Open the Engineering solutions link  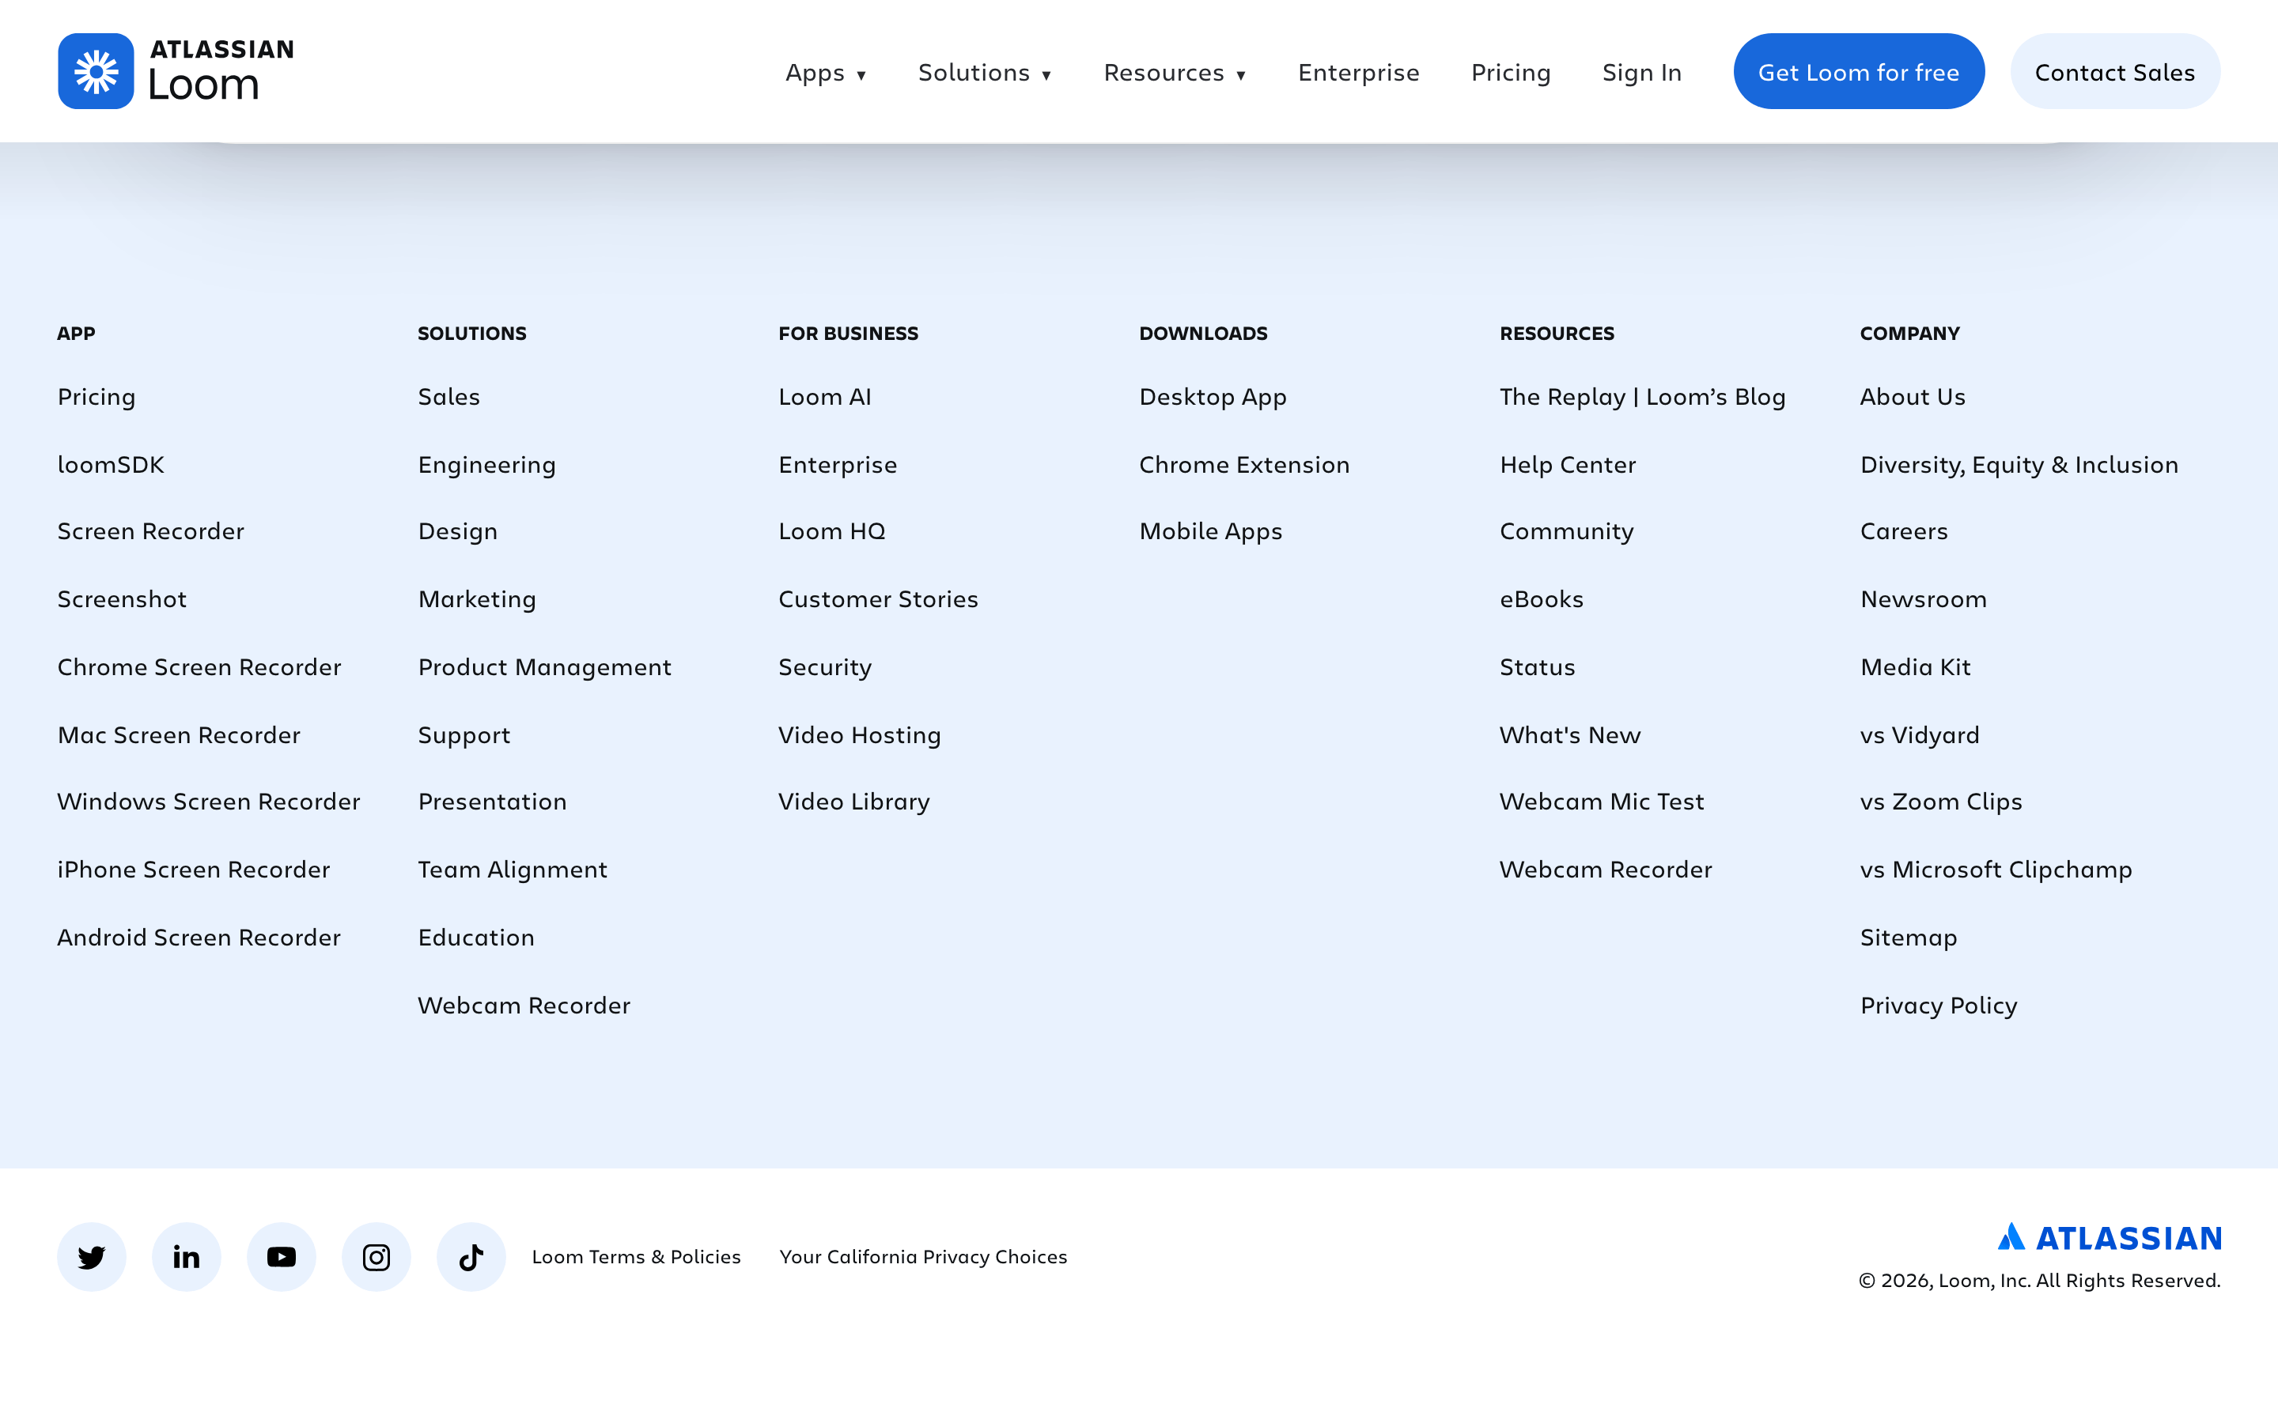coord(486,465)
